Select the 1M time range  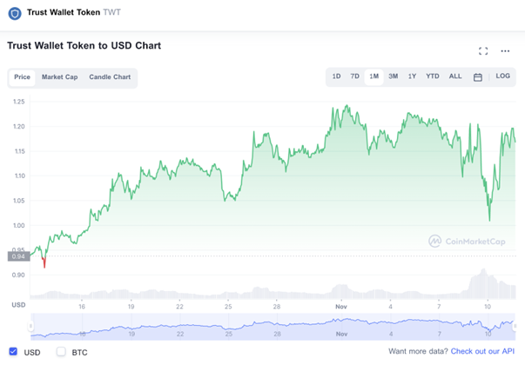pos(374,77)
